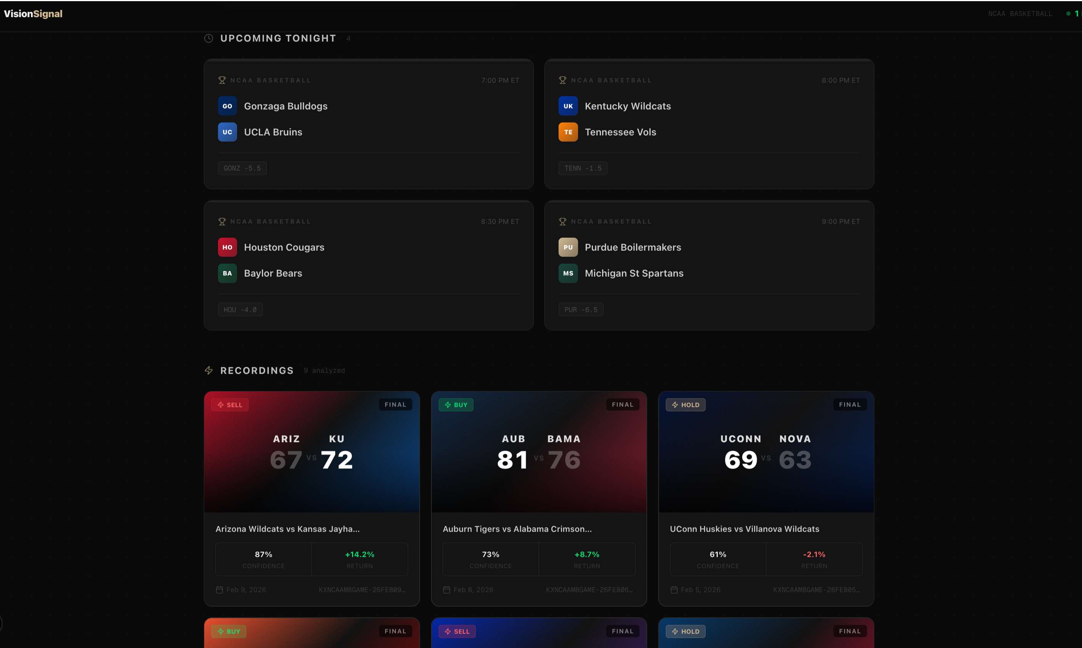Open UConn Huskies vs Villanova Wildcats title
Viewport: 1082px width, 648px height.
coord(744,529)
